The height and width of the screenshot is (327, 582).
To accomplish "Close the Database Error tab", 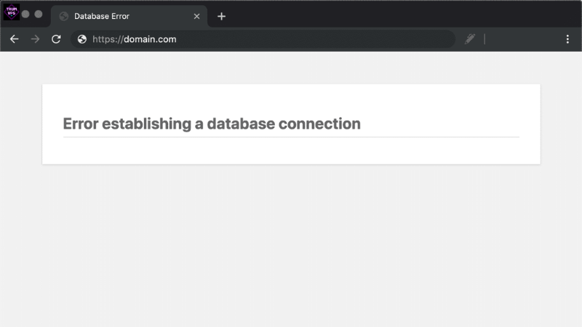I will click(196, 16).
